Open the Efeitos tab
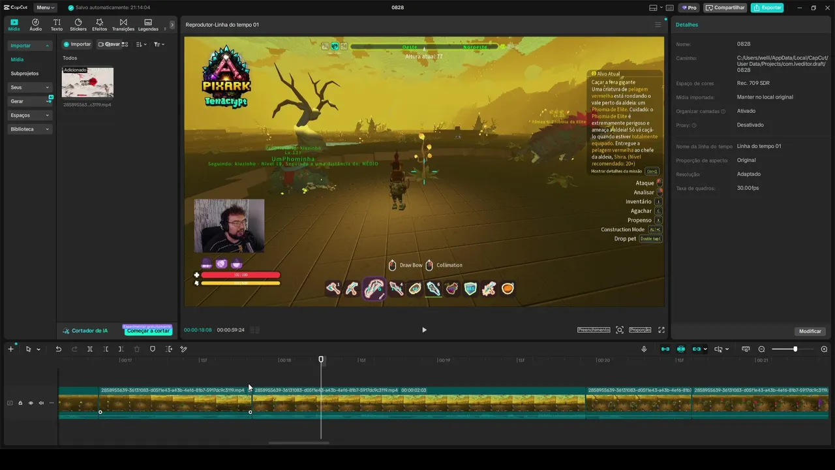Viewport: 835px width, 470px height. 100,25
